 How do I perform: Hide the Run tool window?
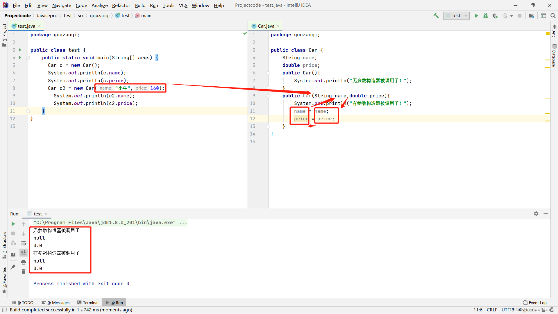(x=546, y=214)
